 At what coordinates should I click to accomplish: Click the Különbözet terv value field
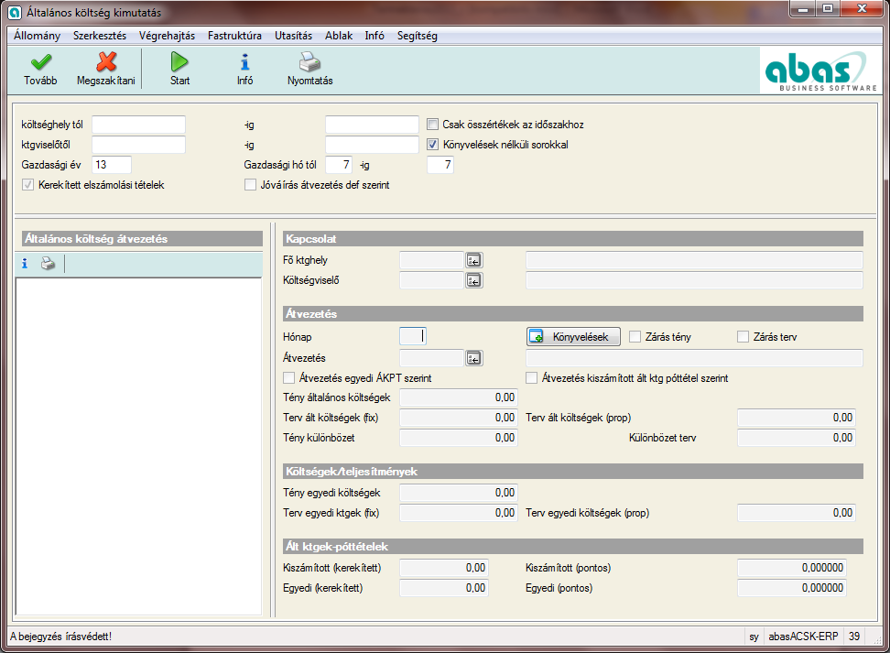(797, 438)
